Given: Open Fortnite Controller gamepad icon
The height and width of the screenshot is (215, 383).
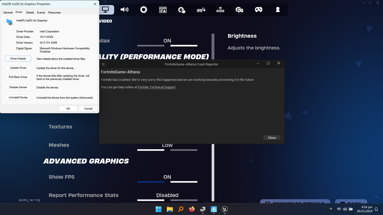Looking at the screenshot, I should (258, 10).
